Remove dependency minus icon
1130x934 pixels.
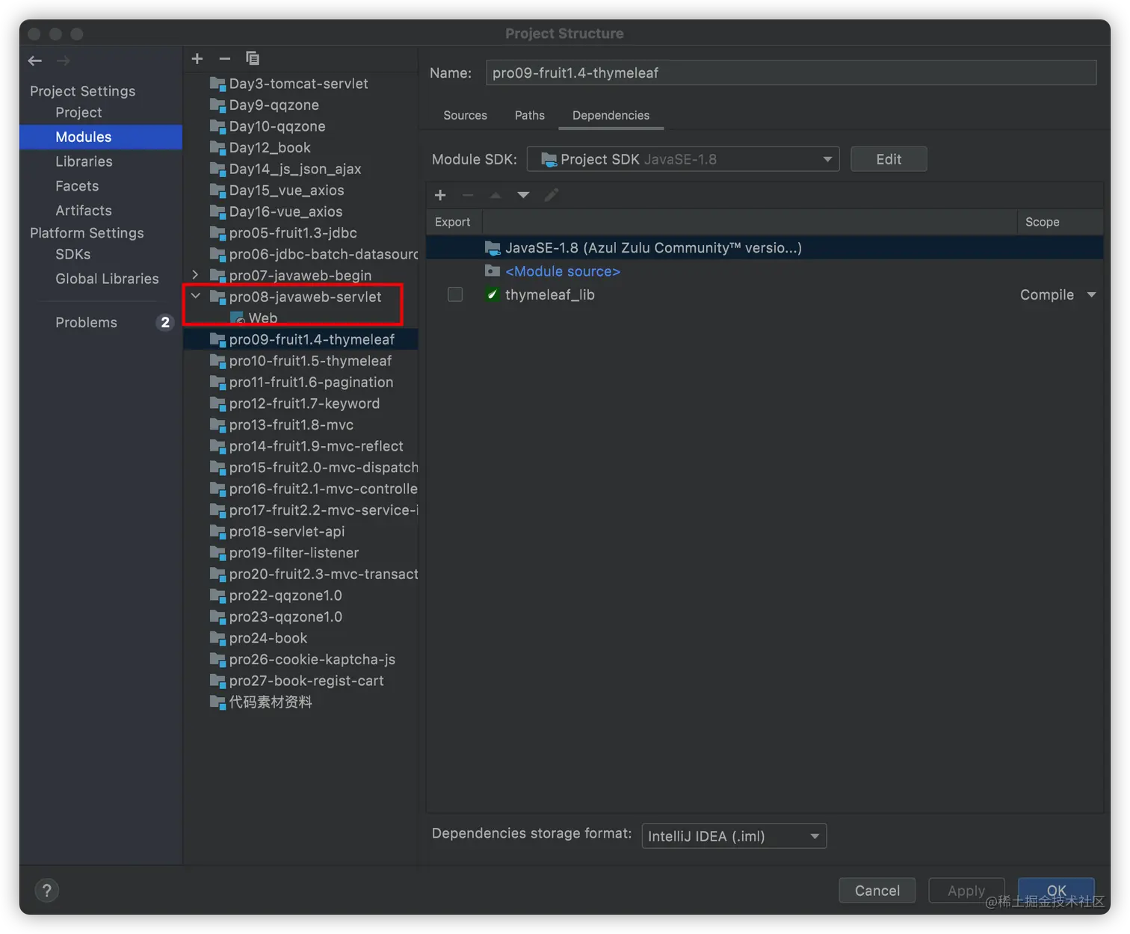(x=468, y=195)
